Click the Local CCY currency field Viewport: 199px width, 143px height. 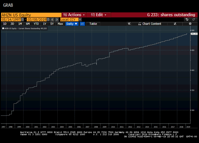[69, 20]
